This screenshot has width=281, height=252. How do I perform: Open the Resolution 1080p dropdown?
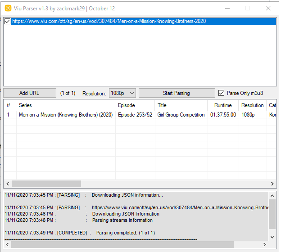[122, 93]
